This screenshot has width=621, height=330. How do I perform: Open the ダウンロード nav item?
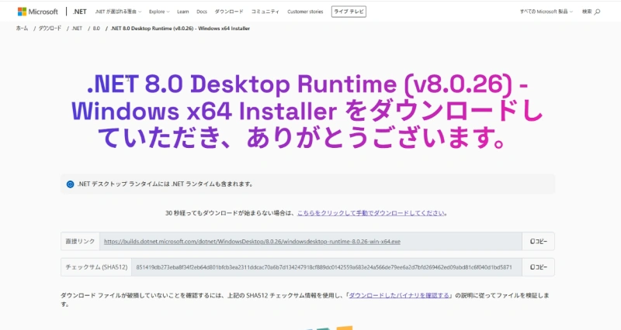(x=229, y=12)
